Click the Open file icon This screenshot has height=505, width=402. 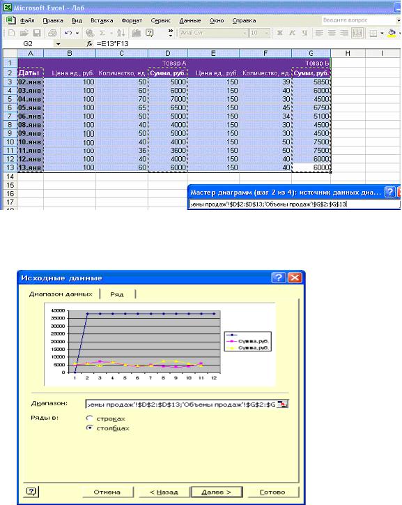coord(24,33)
